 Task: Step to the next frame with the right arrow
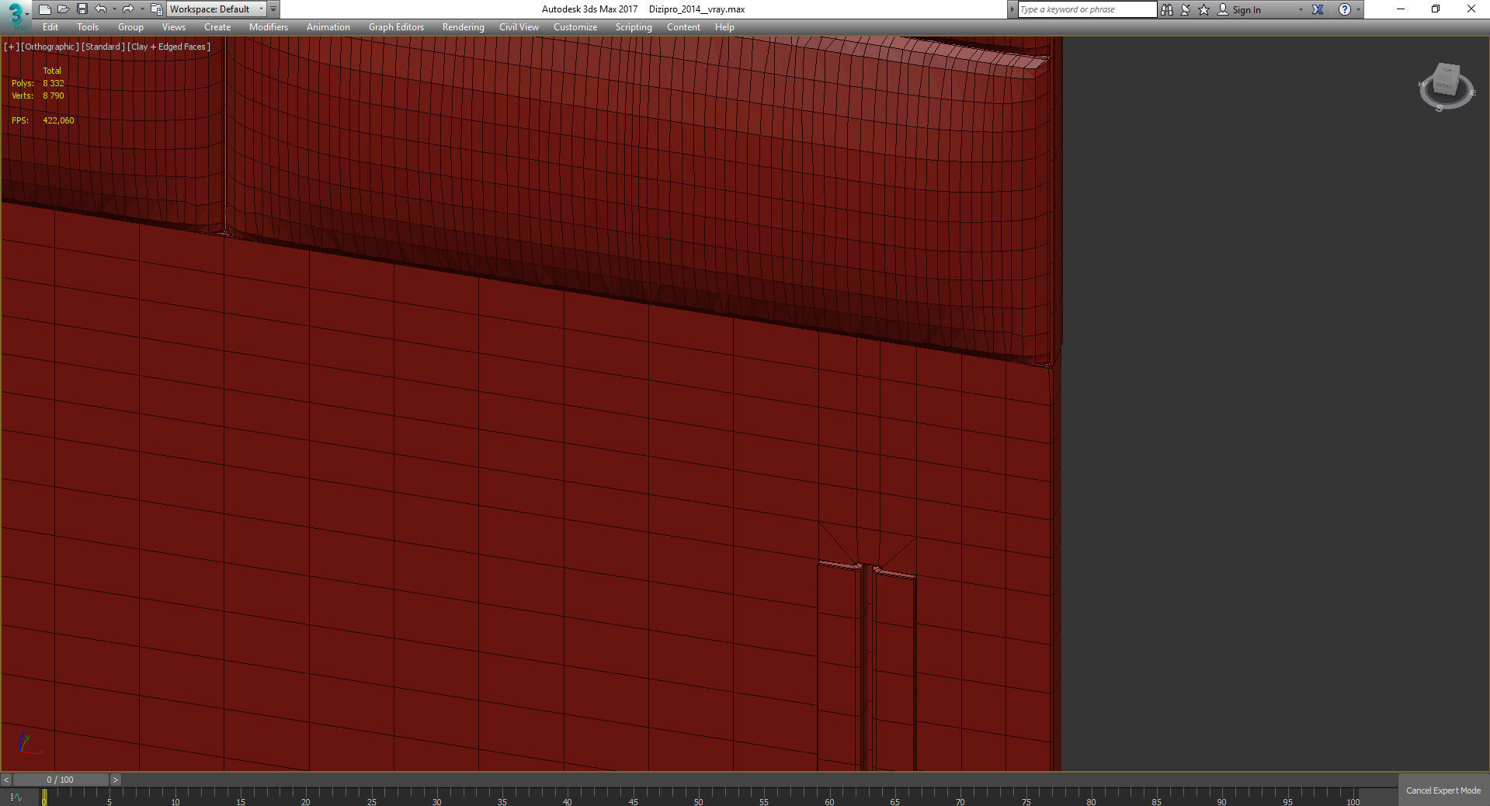pyautogui.click(x=116, y=780)
